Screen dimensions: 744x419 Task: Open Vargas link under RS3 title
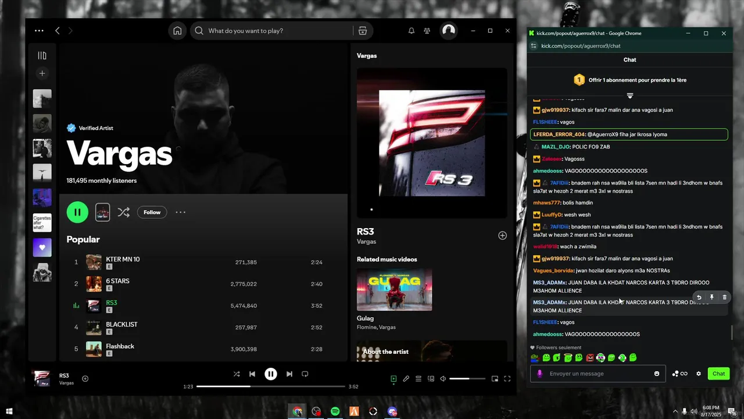coord(366,242)
